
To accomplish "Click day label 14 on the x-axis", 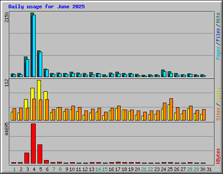I will coord(98,169).
